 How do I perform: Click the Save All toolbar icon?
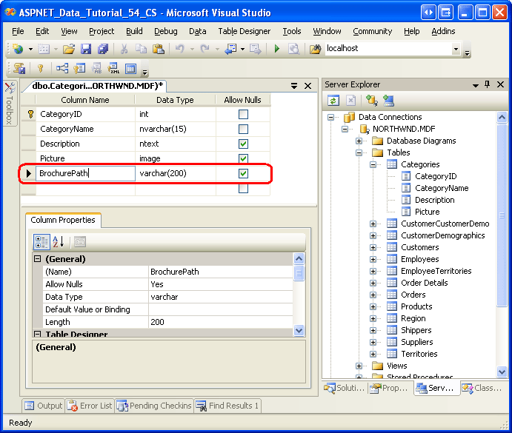click(102, 49)
